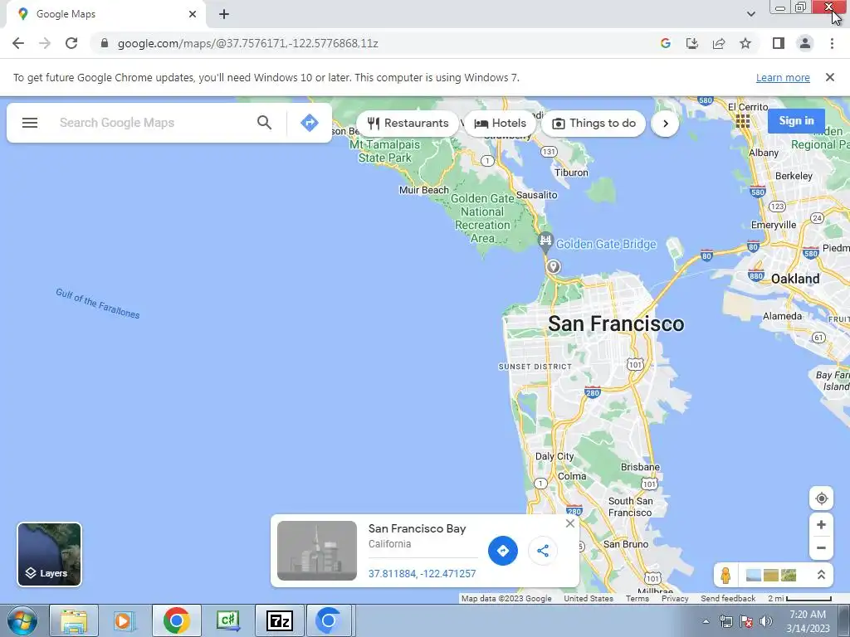Open Windows Explorer from taskbar
Screen dimensions: 850x637
click(x=74, y=620)
